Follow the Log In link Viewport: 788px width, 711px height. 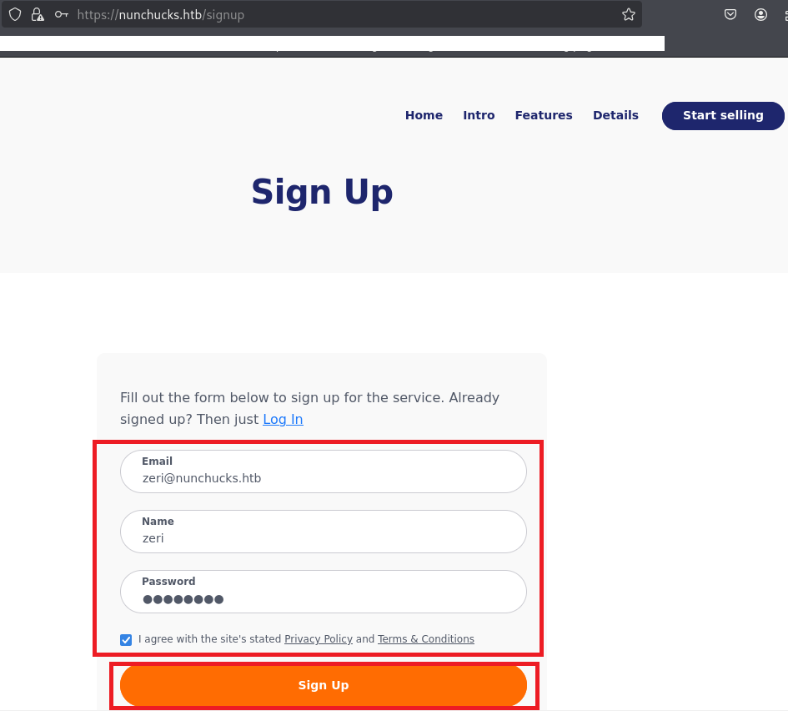[x=283, y=419]
